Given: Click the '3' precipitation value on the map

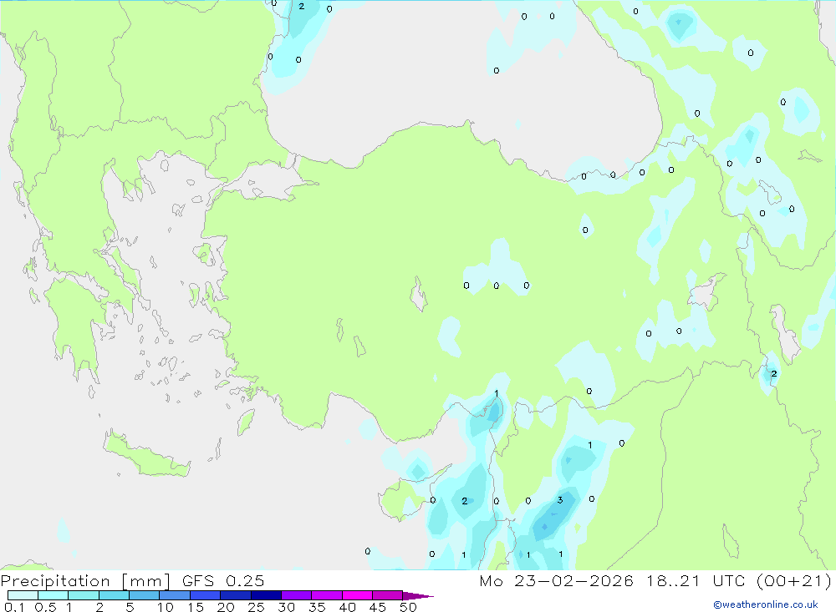Looking at the screenshot, I should (x=560, y=500).
